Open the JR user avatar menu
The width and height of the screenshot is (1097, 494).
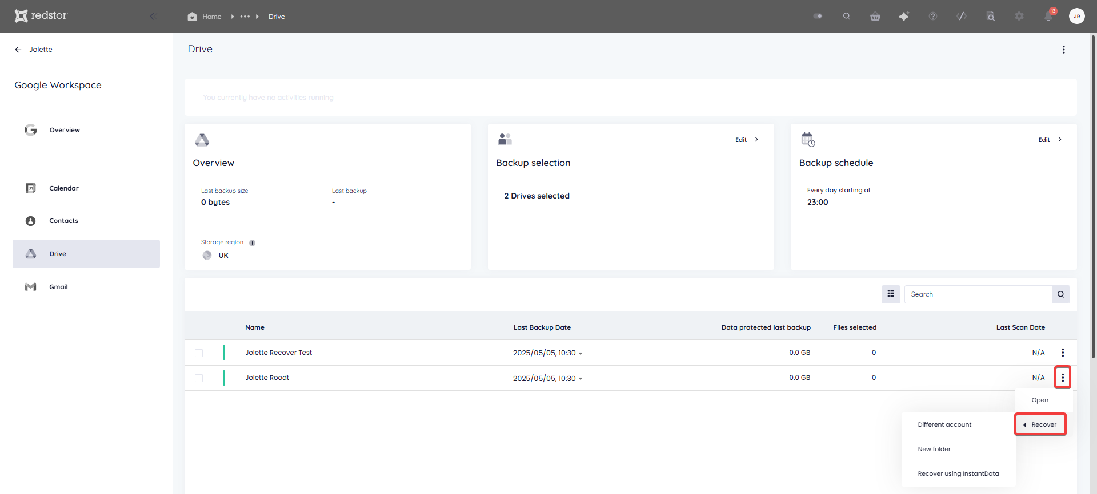1077,16
